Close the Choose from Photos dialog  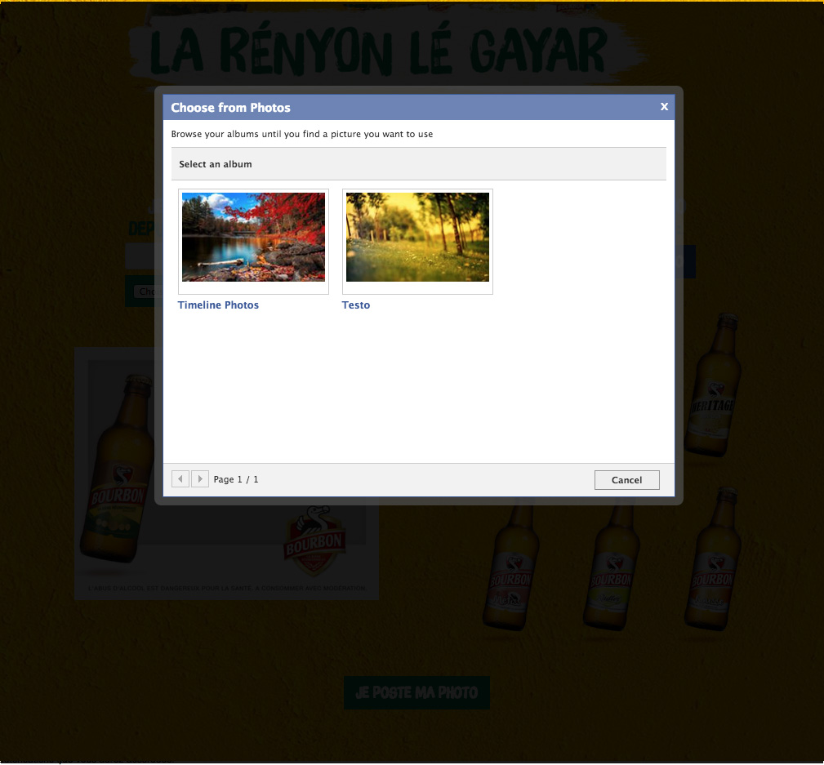[x=664, y=107]
